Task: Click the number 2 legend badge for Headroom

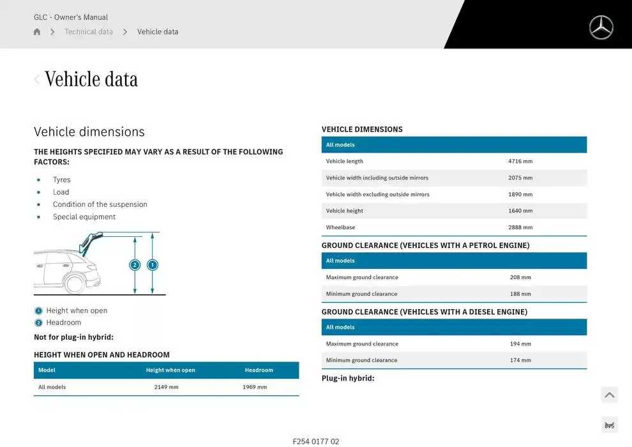Action: [x=38, y=323]
